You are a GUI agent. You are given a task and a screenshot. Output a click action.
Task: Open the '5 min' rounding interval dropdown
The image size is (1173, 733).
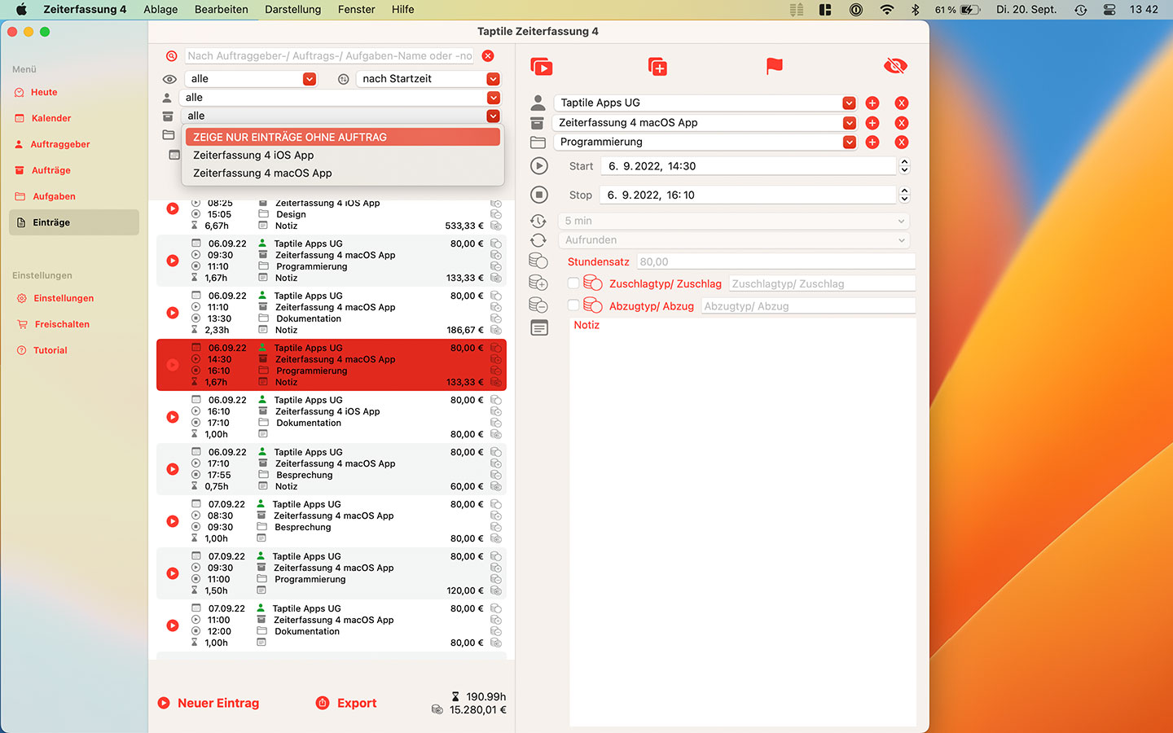(733, 221)
